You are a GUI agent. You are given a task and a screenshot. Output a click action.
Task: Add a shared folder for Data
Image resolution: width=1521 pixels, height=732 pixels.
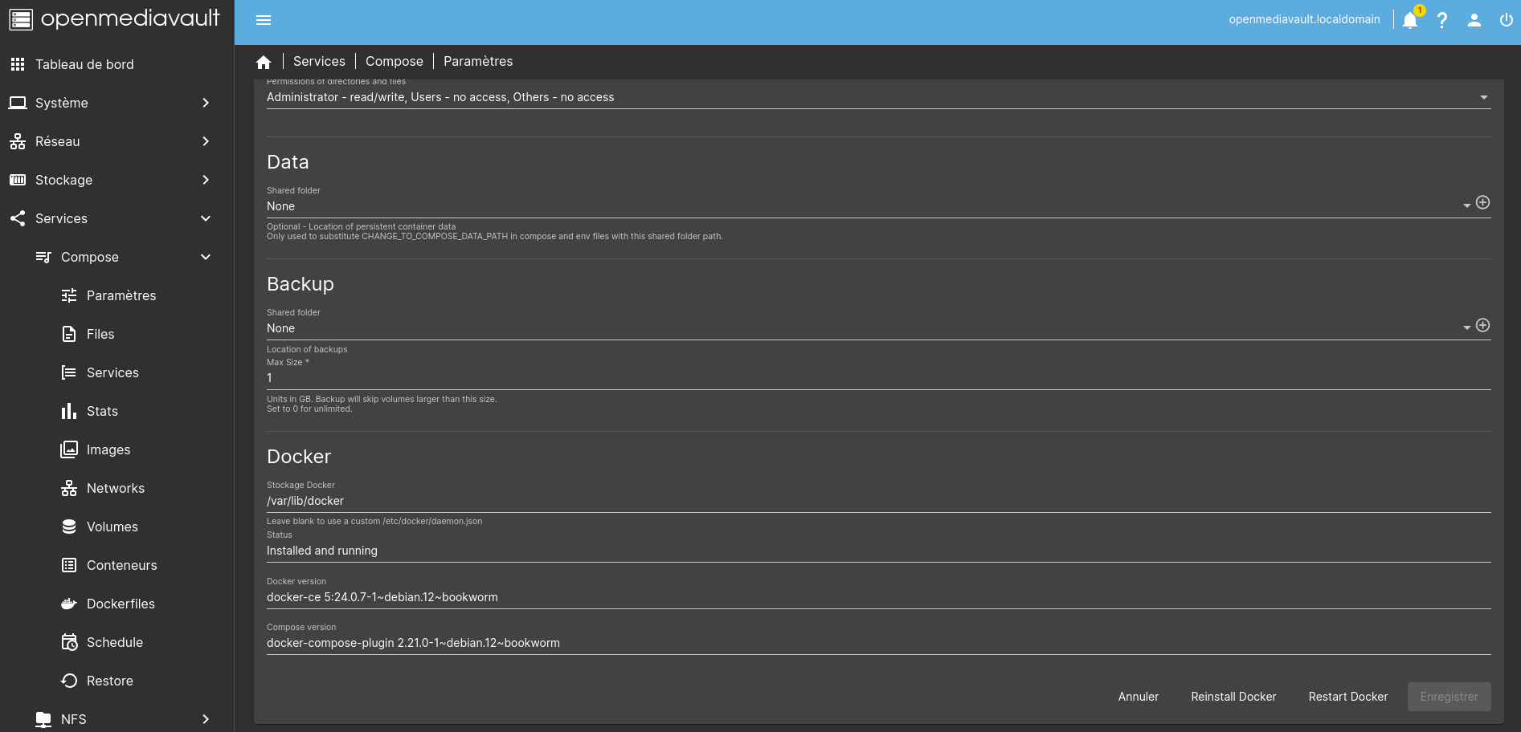click(x=1483, y=203)
